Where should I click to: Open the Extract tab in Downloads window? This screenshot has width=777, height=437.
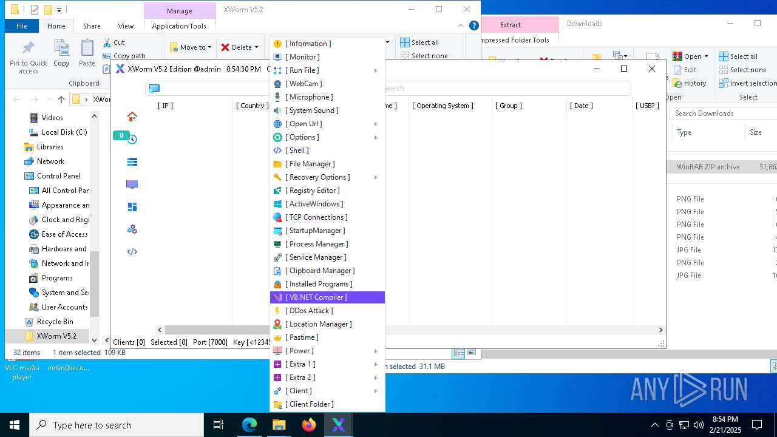[511, 25]
